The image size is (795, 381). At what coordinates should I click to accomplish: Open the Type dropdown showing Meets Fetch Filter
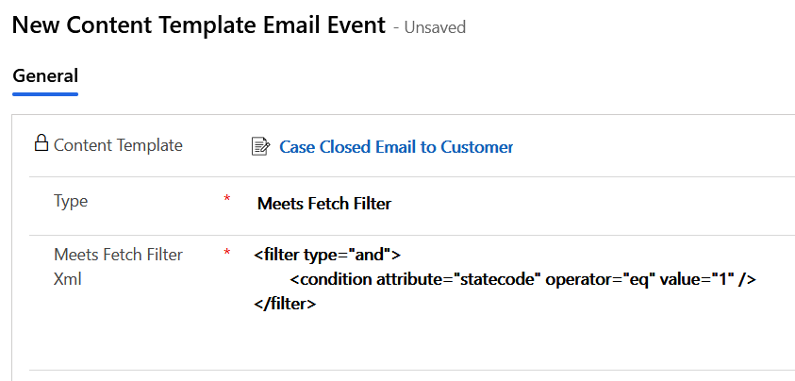tap(324, 203)
